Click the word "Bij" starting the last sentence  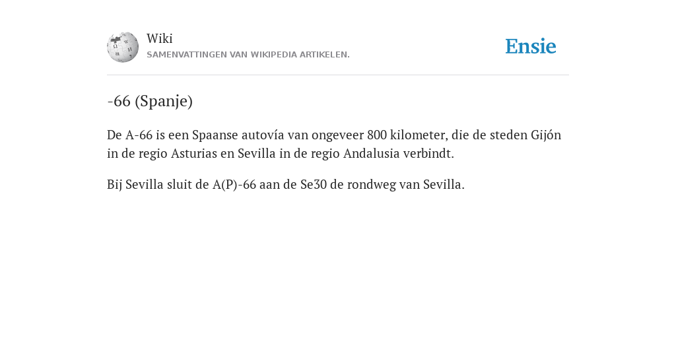pos(114,185)
